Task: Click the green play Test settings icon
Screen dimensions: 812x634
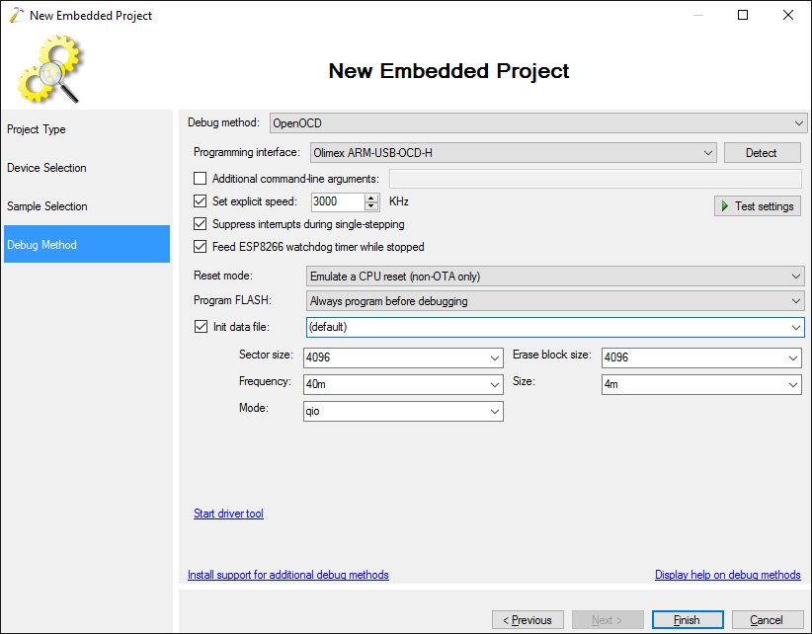Action: click(x=724, y=206)
